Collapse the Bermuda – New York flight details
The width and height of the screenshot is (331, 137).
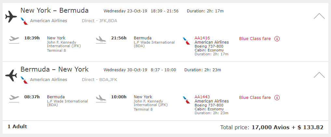click(x=319, y=75)
